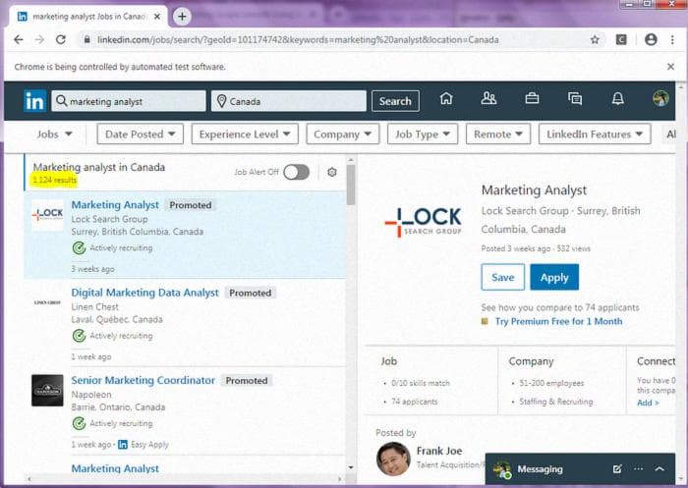Click the '1,124 results' count text
The width and height of the screenshot is (688, 488).
54,181
